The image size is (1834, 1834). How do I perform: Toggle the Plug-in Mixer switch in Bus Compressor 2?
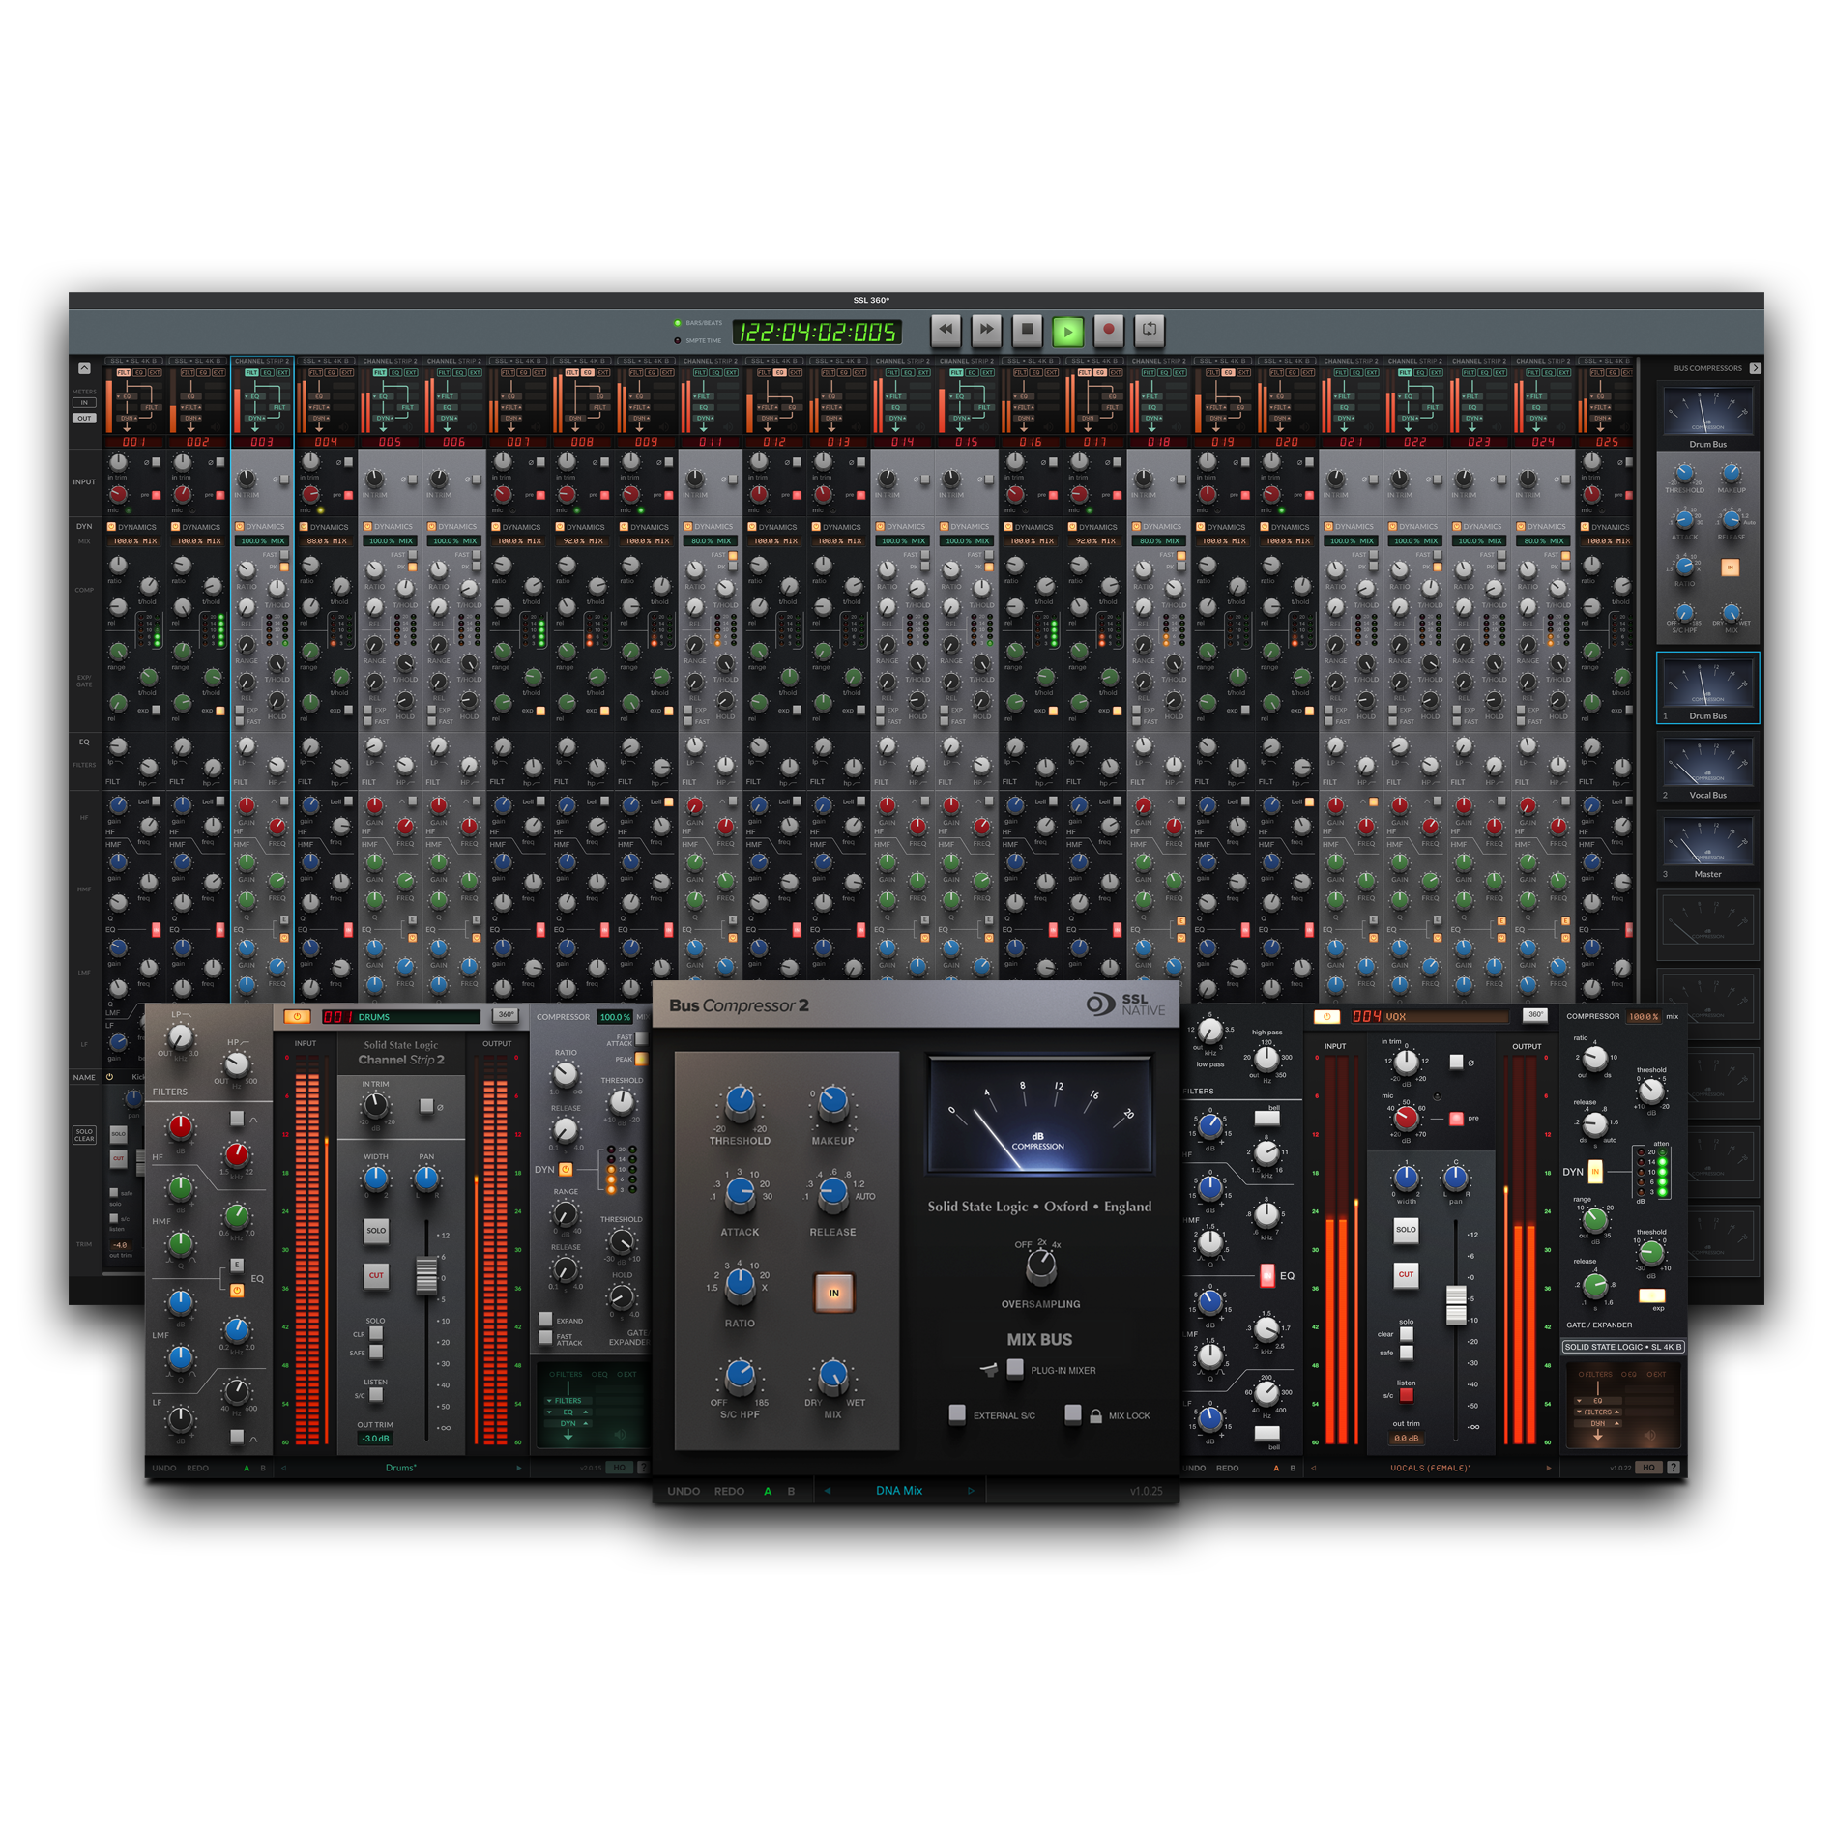(x=1015, y=1369)
